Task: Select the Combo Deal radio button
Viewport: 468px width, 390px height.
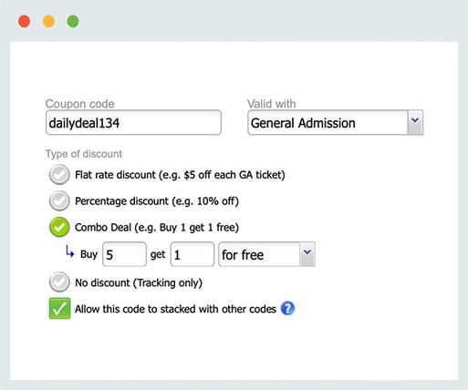Action: (59, 227)
